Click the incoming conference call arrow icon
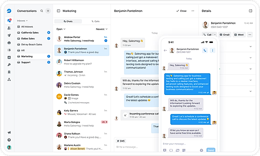Viewport: 260px width, 156px height. pyautogui.click(x=125, y=115)
